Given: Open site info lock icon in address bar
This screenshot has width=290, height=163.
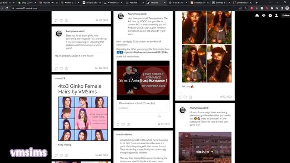Looking at the screenshot, I should (13, 8).
